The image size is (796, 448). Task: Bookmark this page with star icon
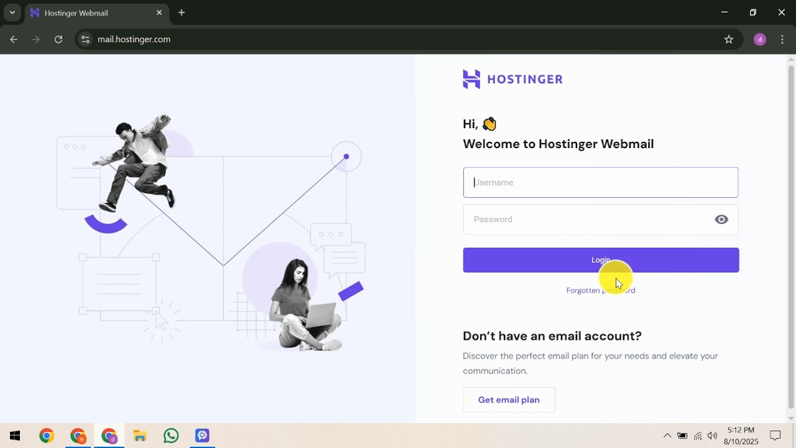tap(729, 39)
